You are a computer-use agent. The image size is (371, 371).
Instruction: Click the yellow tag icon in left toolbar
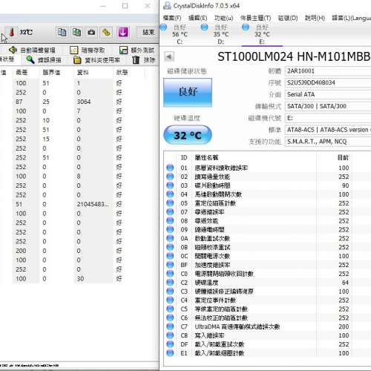106,32
